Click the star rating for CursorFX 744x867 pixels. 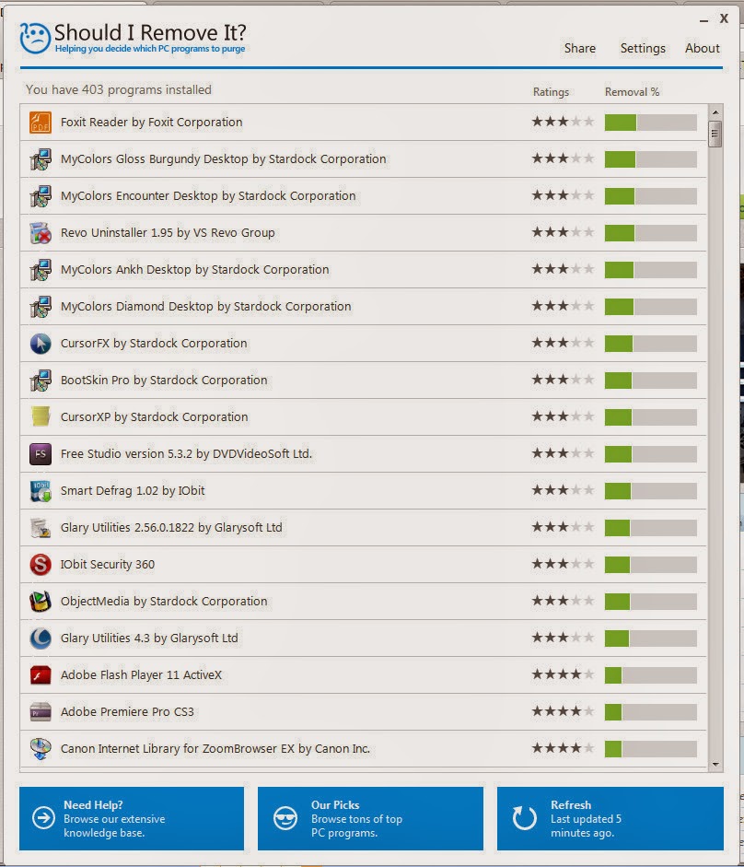click(563, 343)
